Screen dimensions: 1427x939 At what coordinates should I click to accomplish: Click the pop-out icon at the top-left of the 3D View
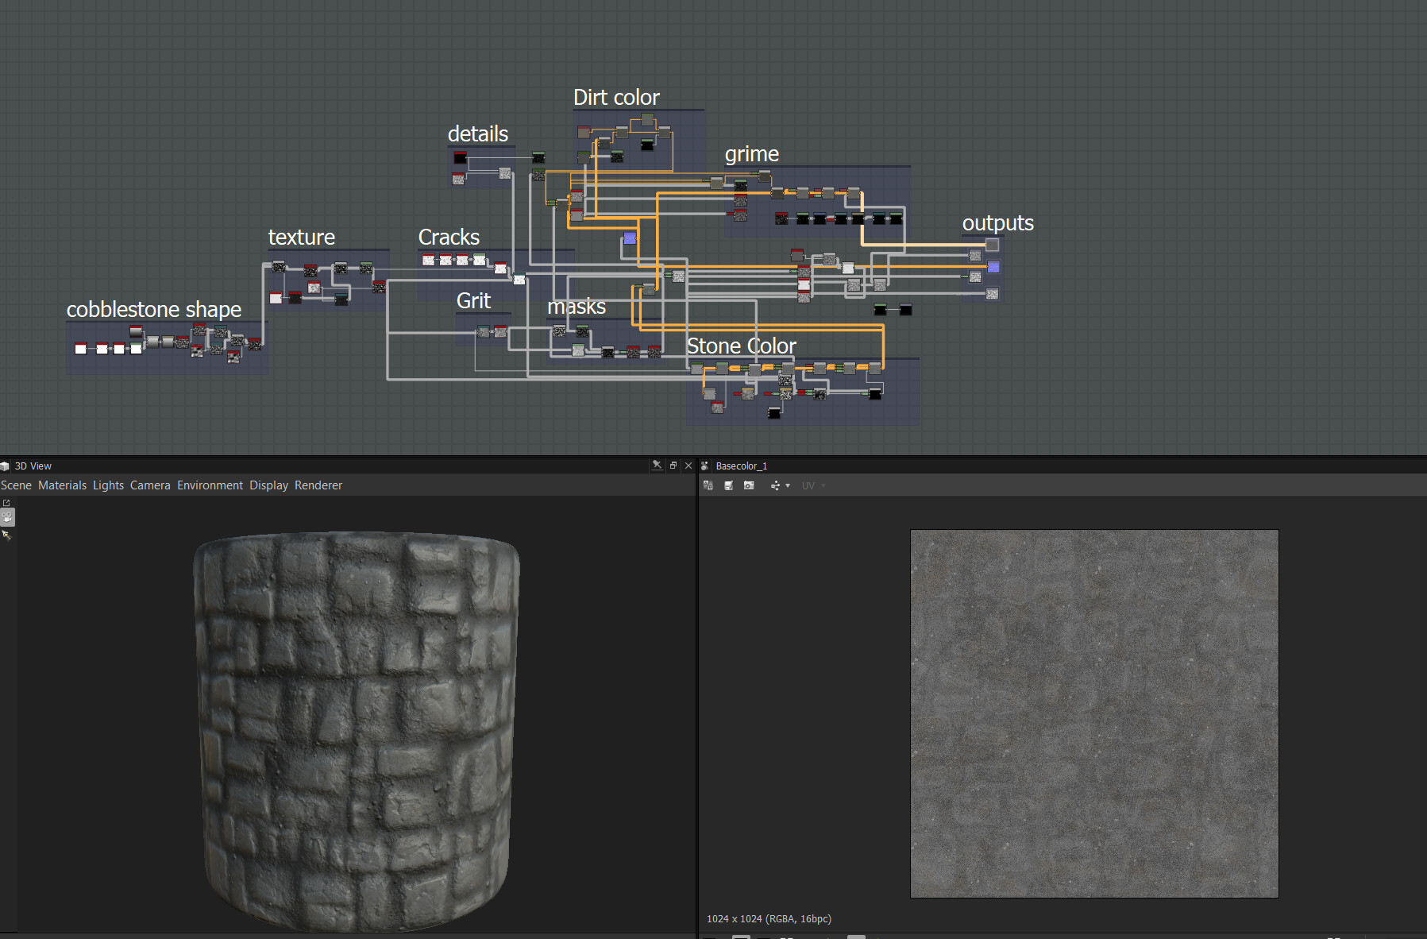(6, 504)
